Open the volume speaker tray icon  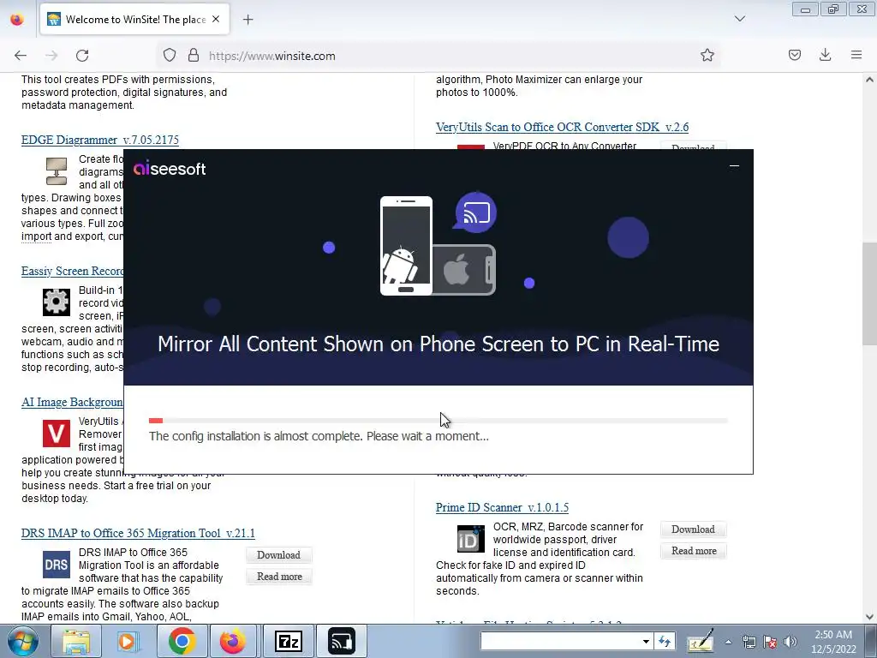pyautogui.click(x=790, y=642)
